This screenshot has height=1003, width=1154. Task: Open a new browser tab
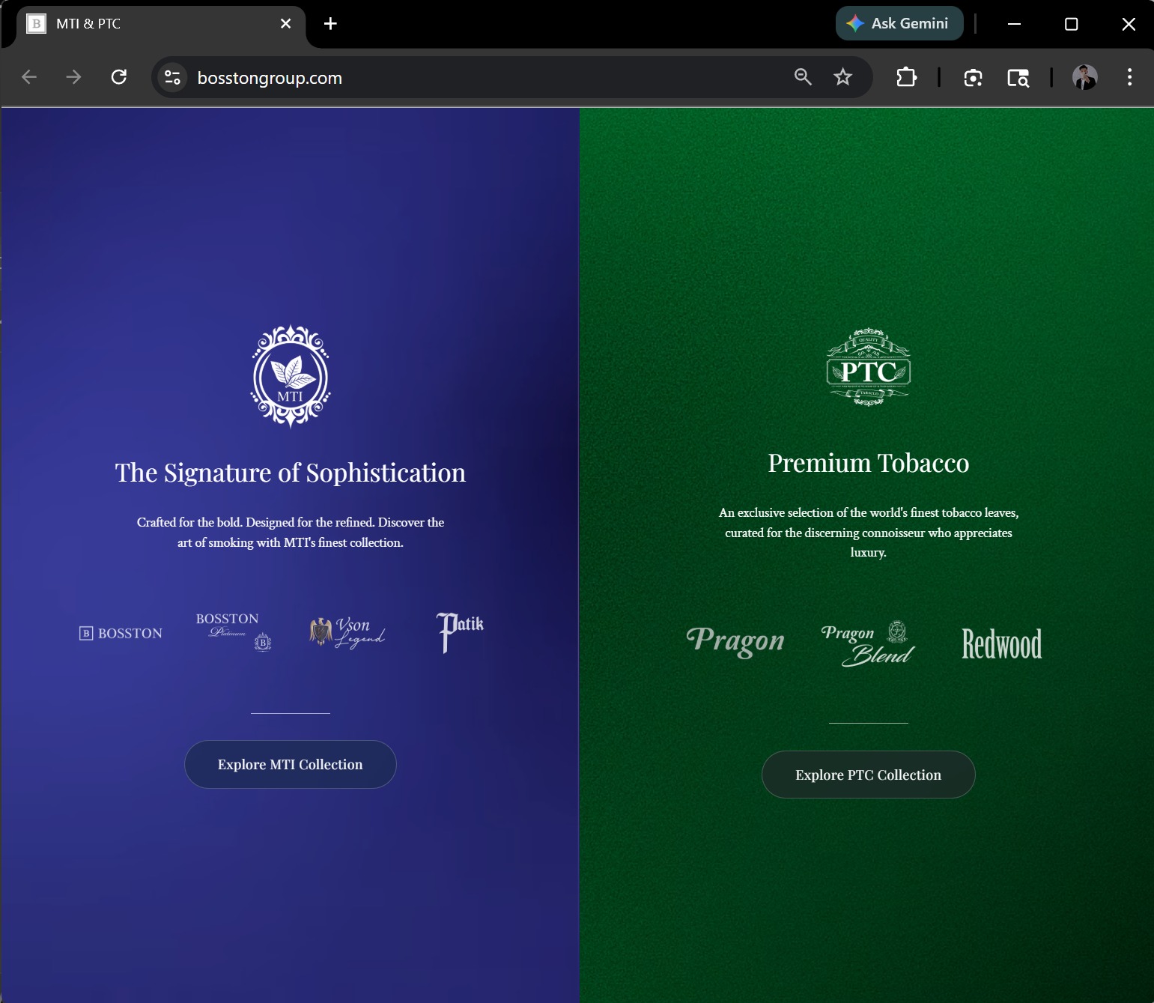[x=330, y=24]
